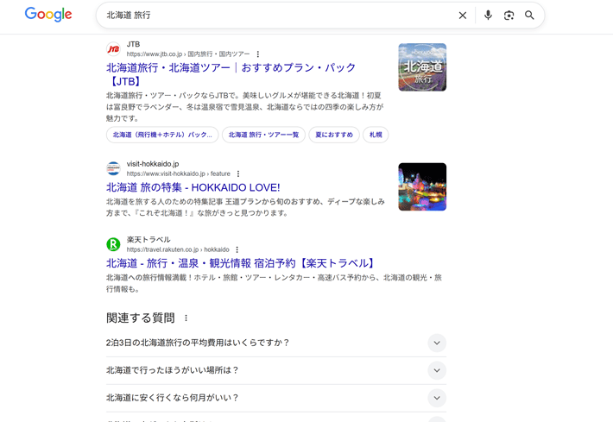Click the 札幌 chip
This screenshot has width=613, height=422.
point(376,135)
